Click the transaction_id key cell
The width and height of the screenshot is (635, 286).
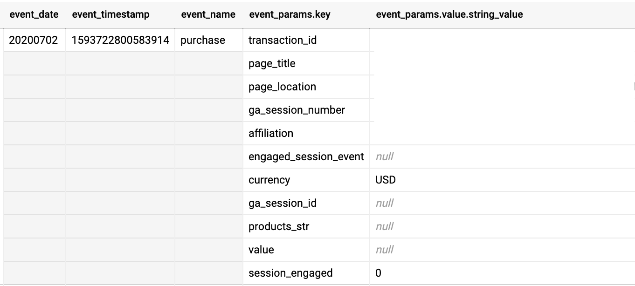[306, 40]
